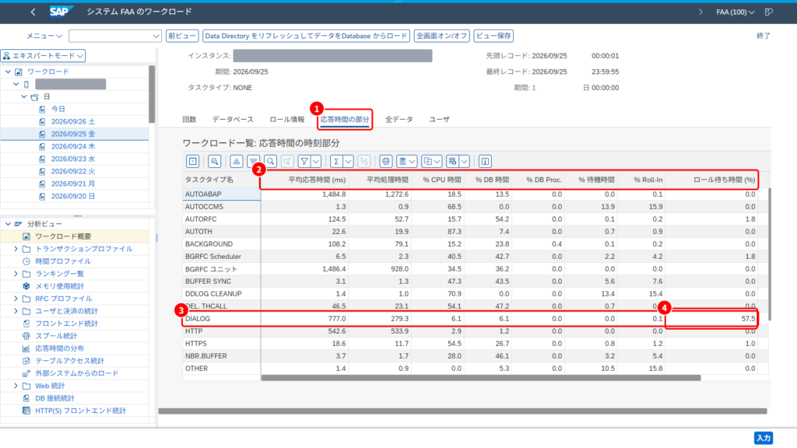Open the FAA (100) system dropdown

pyautogui.click(x=735, y=12)
